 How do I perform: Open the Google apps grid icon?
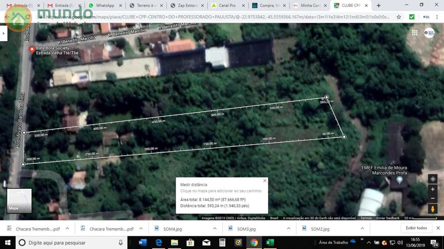click(415, 33)
